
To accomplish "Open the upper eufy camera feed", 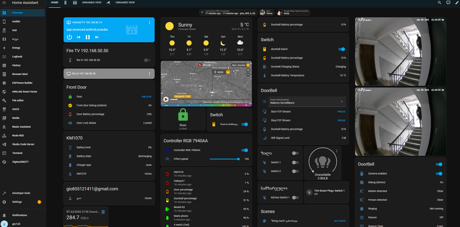I will pyautogui.click(x=400, y=52).
